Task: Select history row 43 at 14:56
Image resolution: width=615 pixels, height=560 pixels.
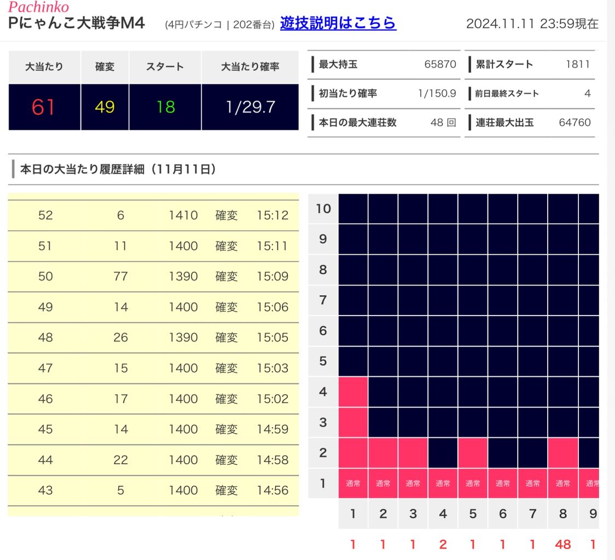Action: (153, 491)
